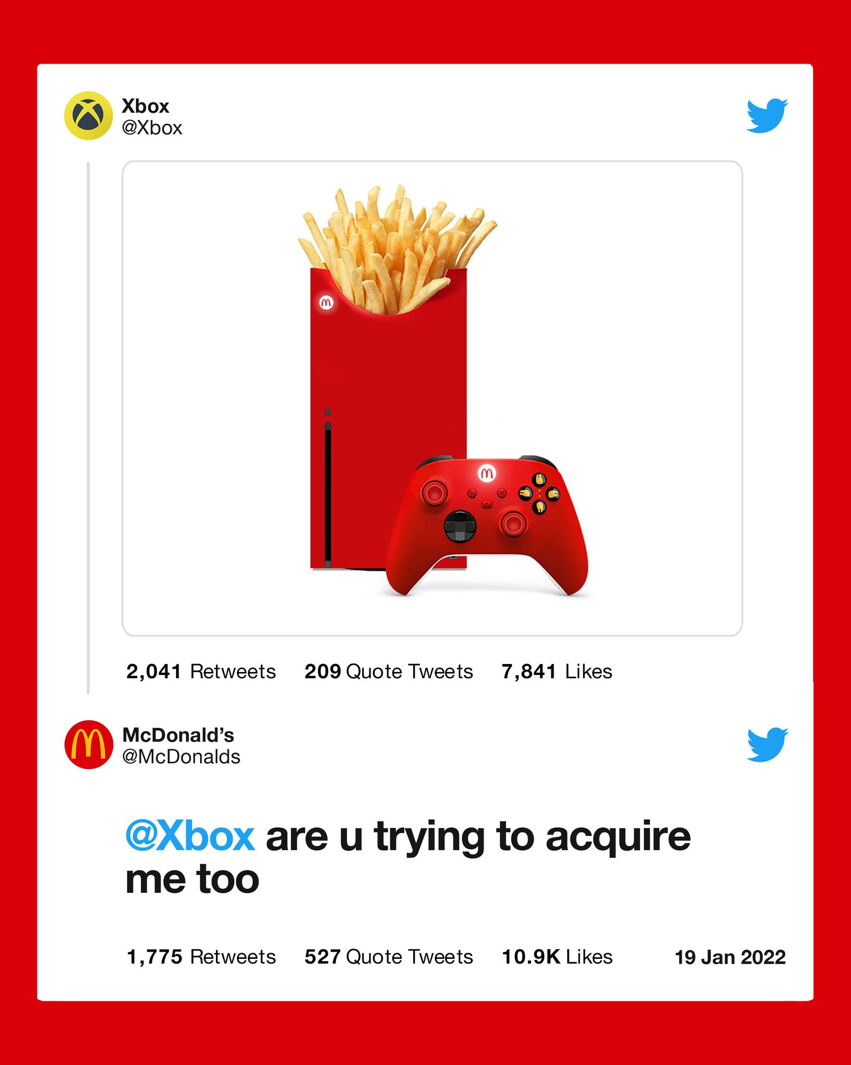Open the 527 Quote Tweets

click(x=389, y=957)
